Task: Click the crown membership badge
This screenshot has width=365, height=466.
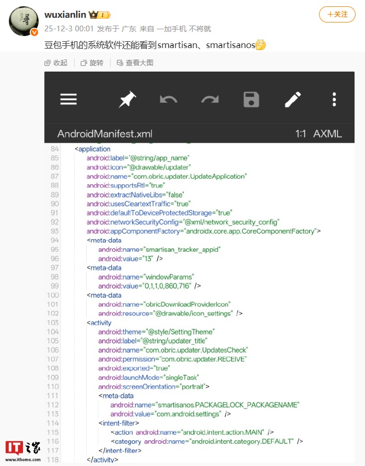Action: tap(99, 15)
